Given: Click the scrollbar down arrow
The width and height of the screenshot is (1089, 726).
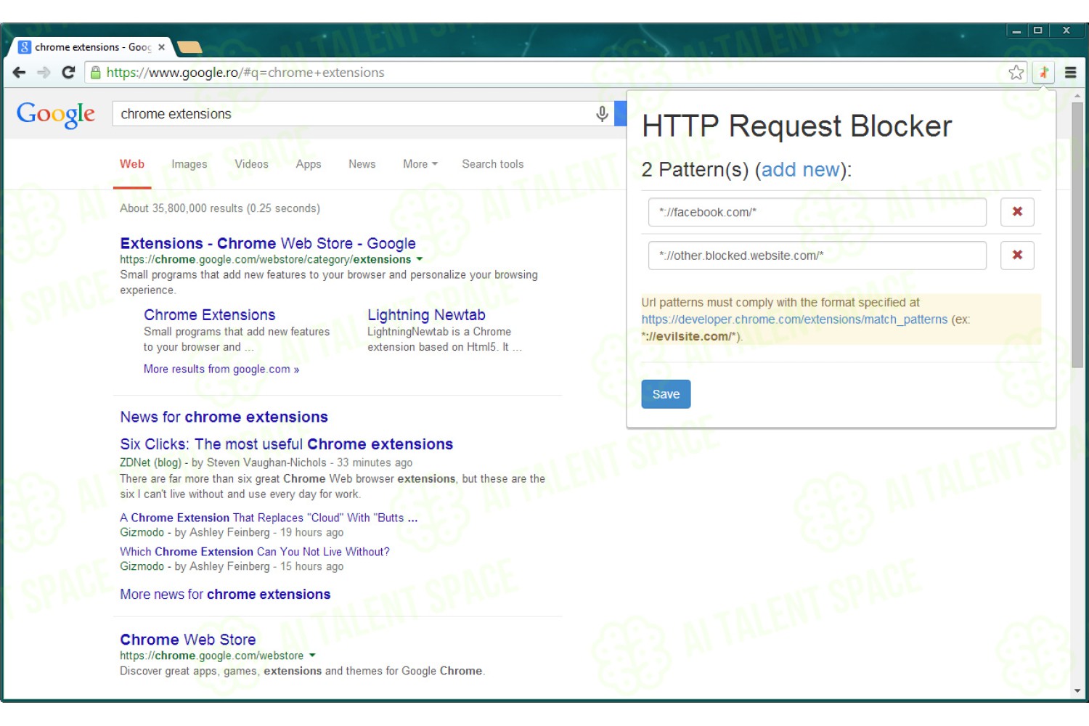Looking at the screenshot, I should [x=1077, y=691].
